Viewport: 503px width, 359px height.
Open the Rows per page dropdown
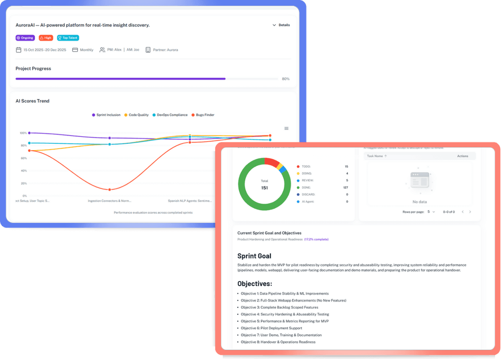[x=431, y=212]
